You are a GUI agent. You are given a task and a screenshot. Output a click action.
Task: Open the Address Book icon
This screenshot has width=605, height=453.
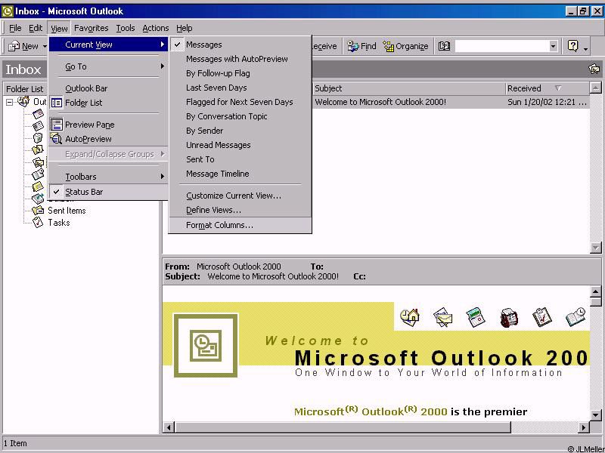click(444, 46)
